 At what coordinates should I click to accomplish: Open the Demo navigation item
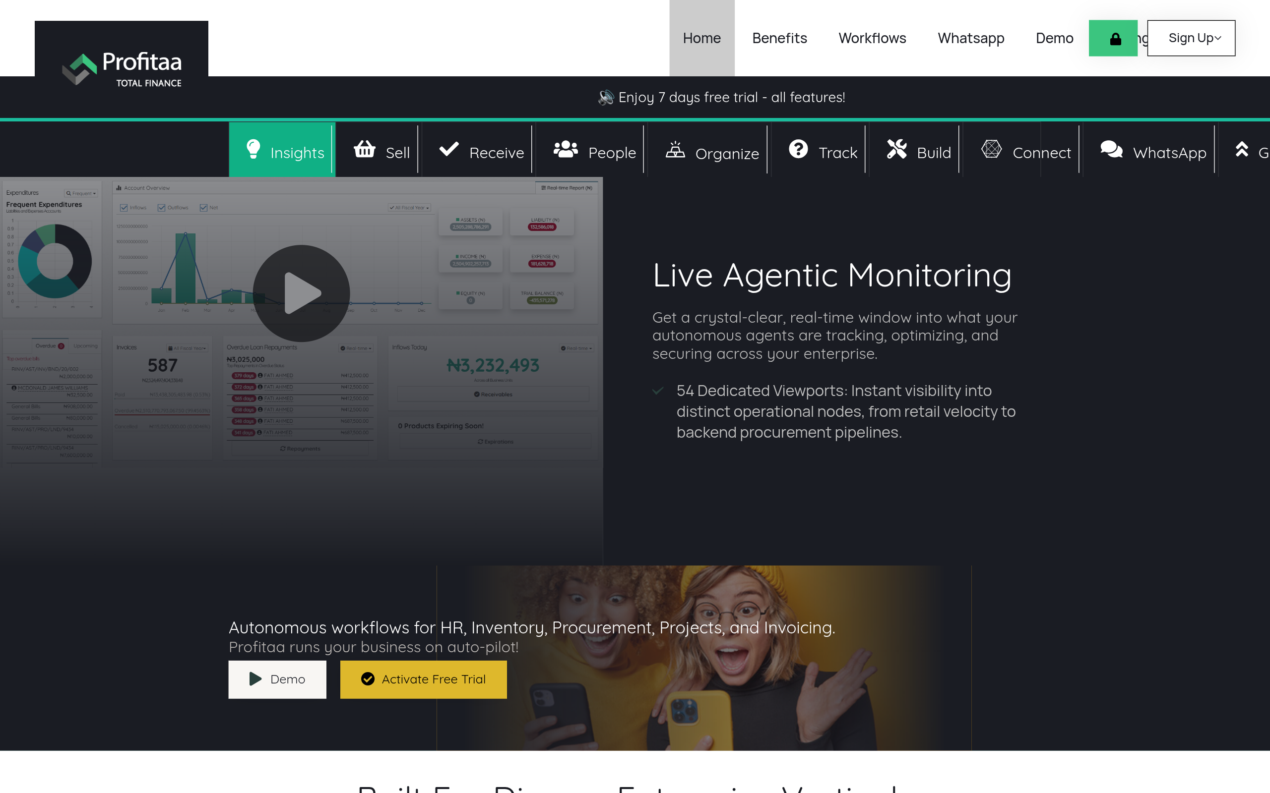pos(1054,38)
